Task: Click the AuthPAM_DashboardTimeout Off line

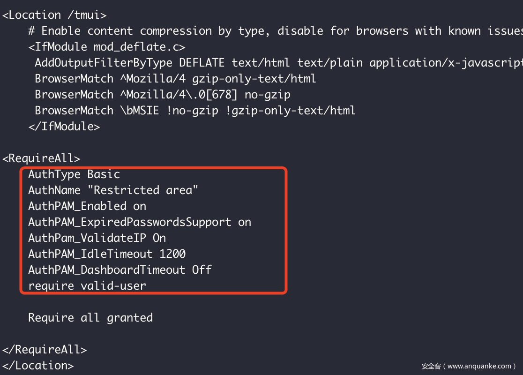Action: pos(120,270)
